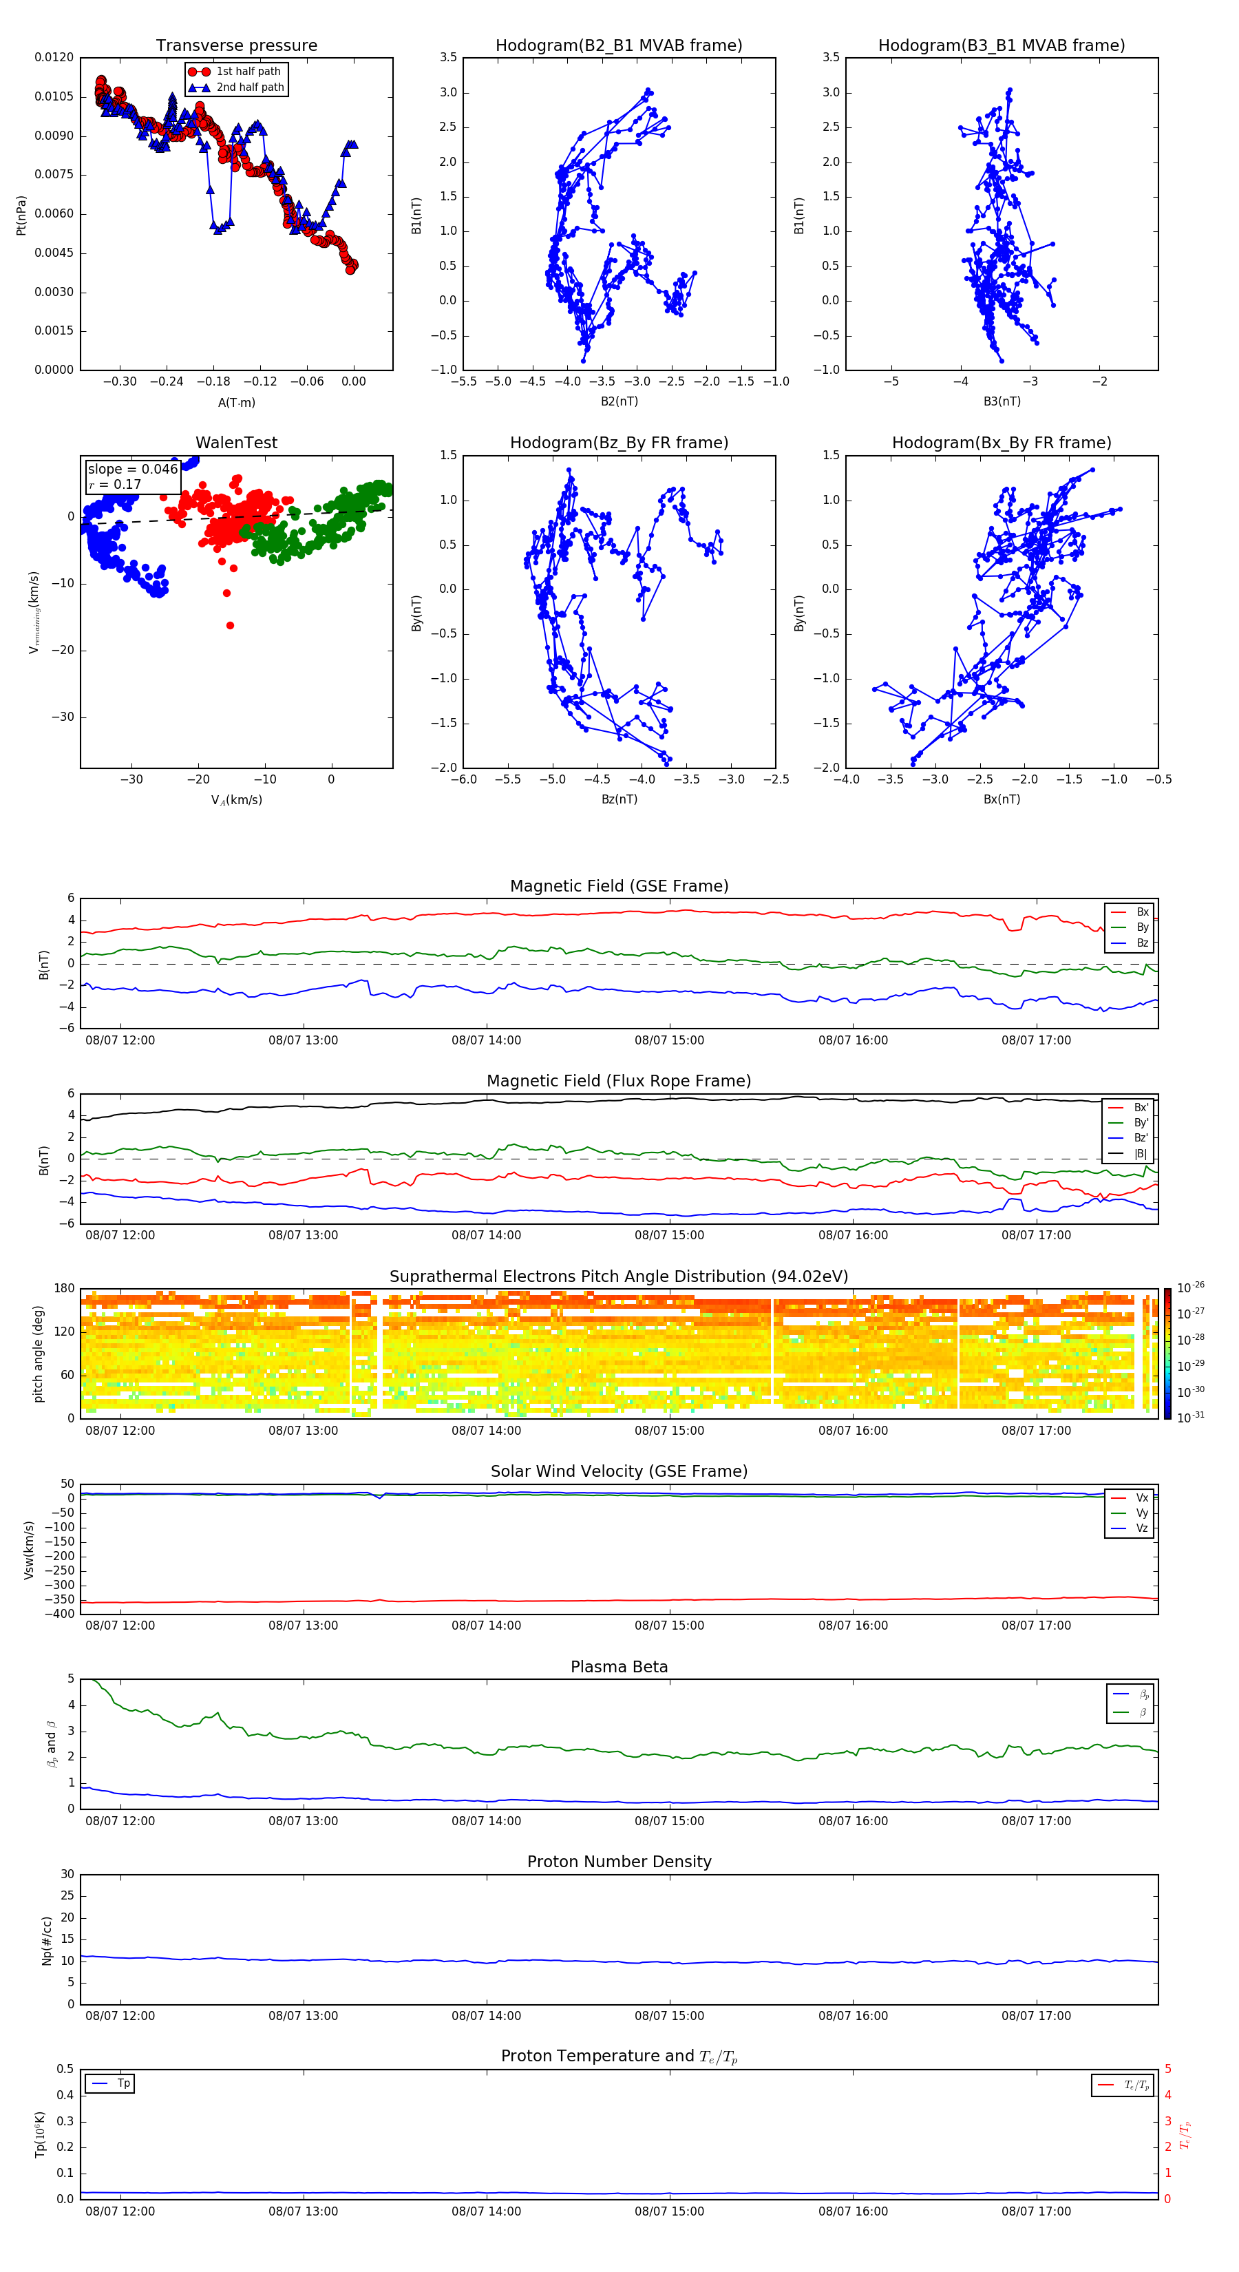Click the 'Plasma Beta' panel title
The image size is (1239, 2272).
pos(618,1667)
